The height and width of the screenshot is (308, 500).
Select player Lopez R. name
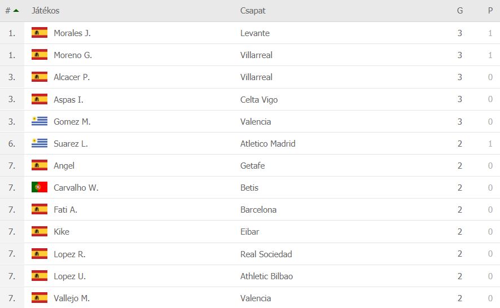(69, 254)
